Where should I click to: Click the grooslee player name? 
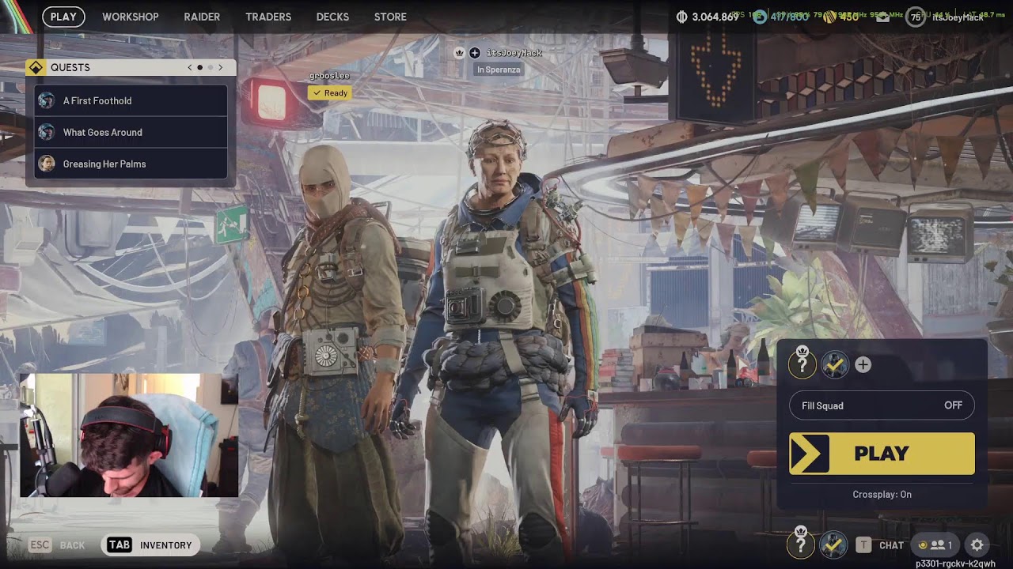(329, 76)
